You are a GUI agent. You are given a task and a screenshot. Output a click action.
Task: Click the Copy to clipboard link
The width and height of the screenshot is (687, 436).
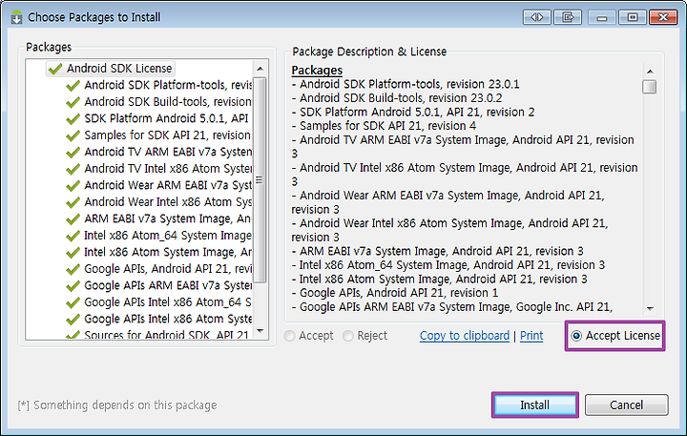click(x=465, y=336)
